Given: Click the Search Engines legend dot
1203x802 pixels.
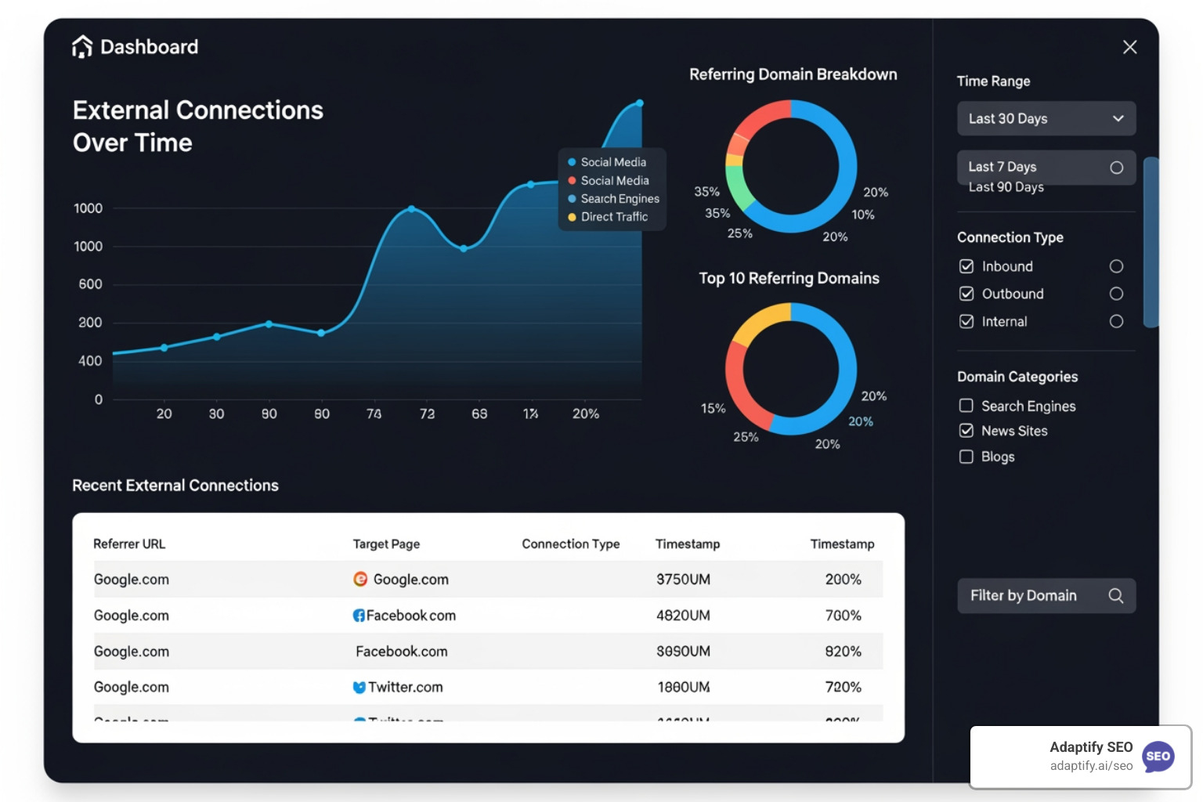Looking at the screenshot, I should [571, 198].
